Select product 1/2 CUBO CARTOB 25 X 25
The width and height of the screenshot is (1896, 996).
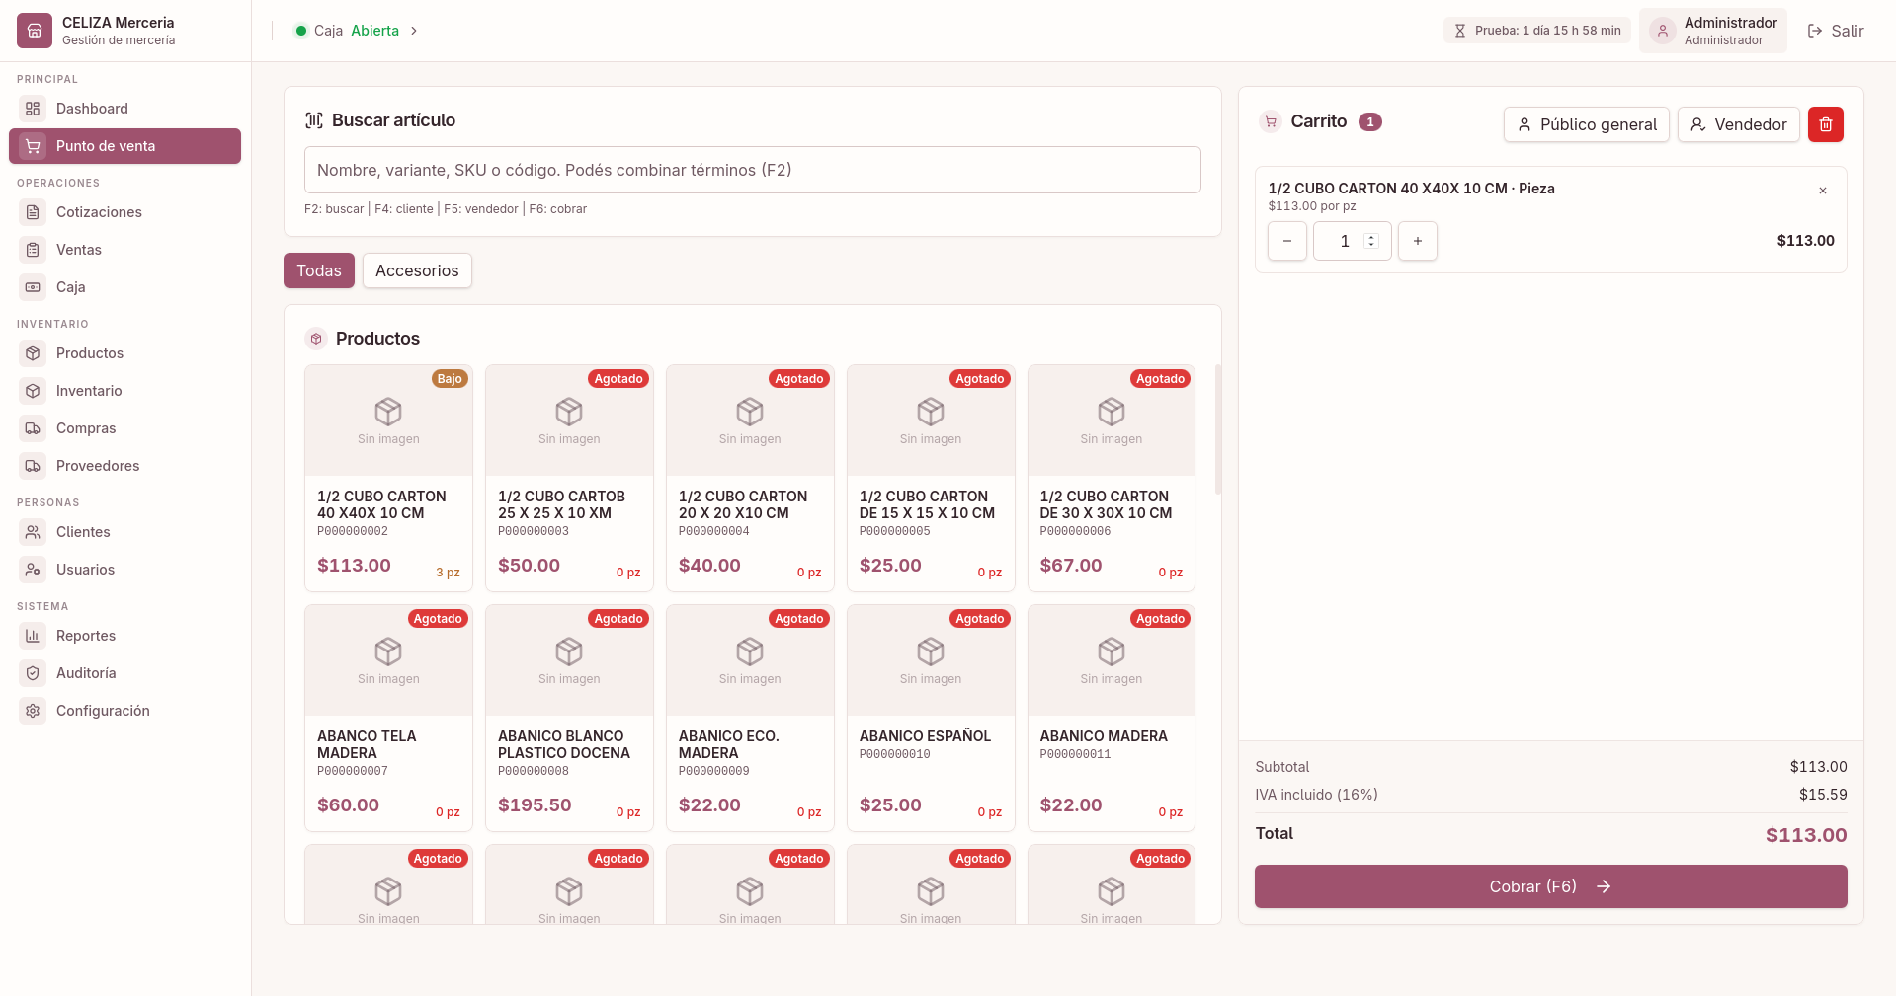pos(569,478)
